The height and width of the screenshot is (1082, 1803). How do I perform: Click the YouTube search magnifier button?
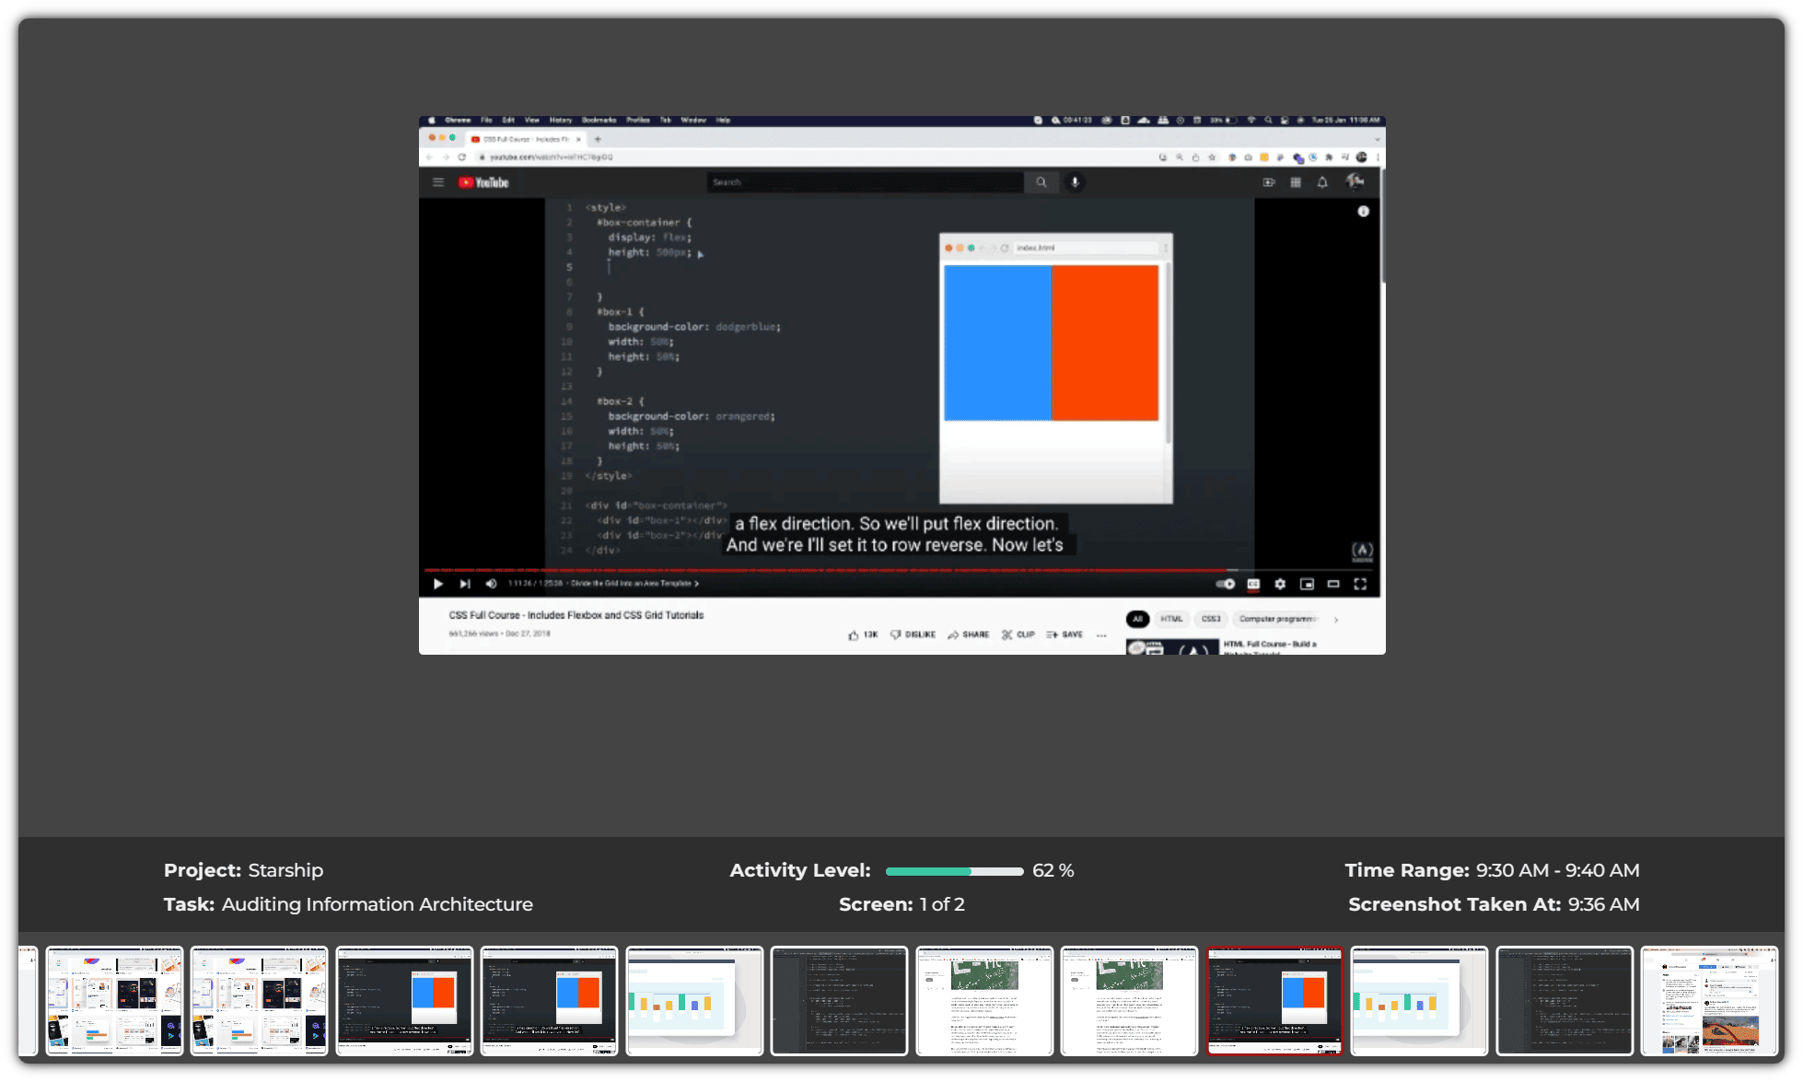pos(1041,182)
